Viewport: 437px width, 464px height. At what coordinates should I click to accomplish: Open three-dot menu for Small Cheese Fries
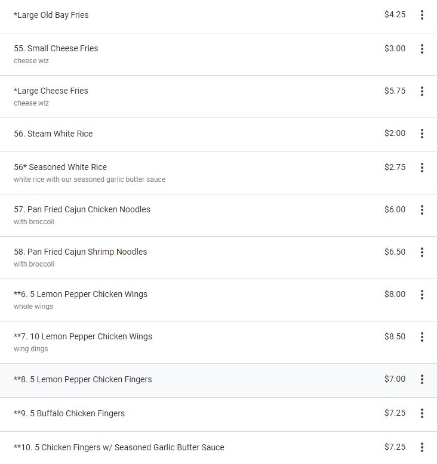pyautogui.click(x=421, y=49)
